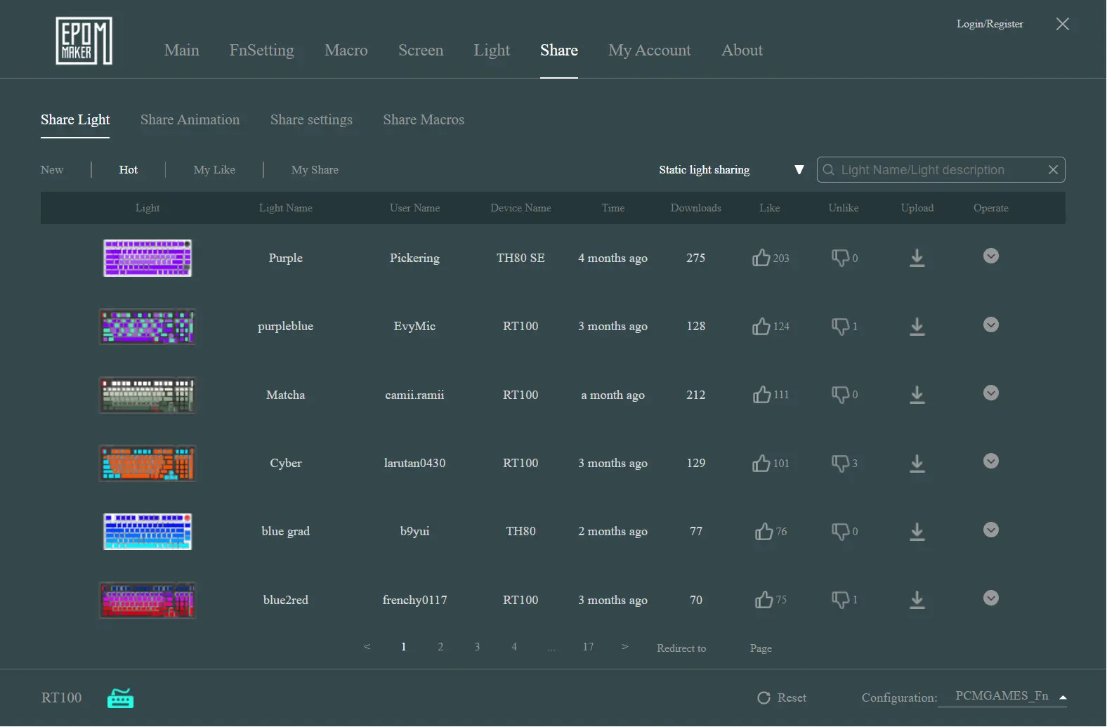Dislike the Cyber light preset
1107x727 pixels.
pos(840,463)
